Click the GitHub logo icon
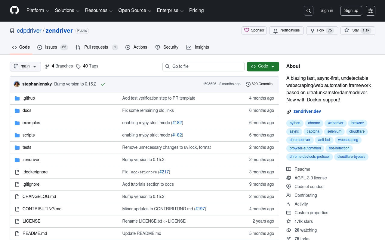This screenshot has height=240, width=385. pos(14,10)
